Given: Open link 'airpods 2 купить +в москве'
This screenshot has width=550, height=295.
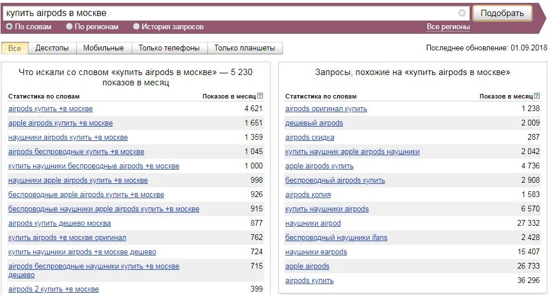Looking at the screenshot, I should 54,289.
